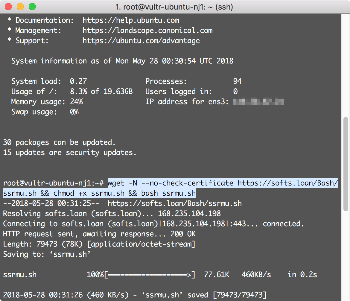Viewport: 350px width, 301px height.
Task: Click the highlighted 'wget -N --no-check-certificate' command
Action: coord(170,183)
